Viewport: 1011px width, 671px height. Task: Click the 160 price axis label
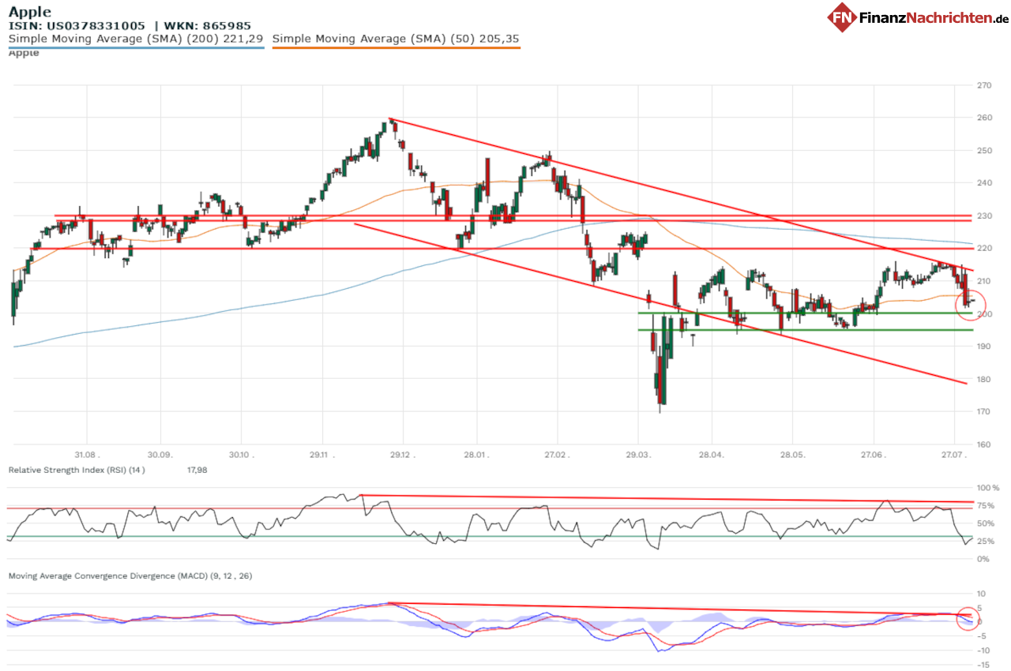point(984,444)
